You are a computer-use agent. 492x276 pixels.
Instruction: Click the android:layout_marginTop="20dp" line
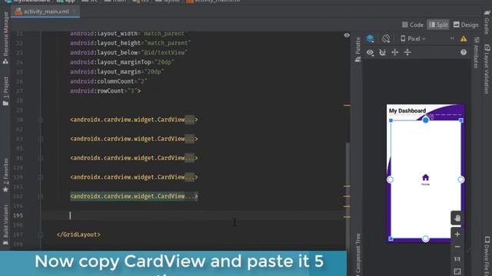(x=121, y=62)
